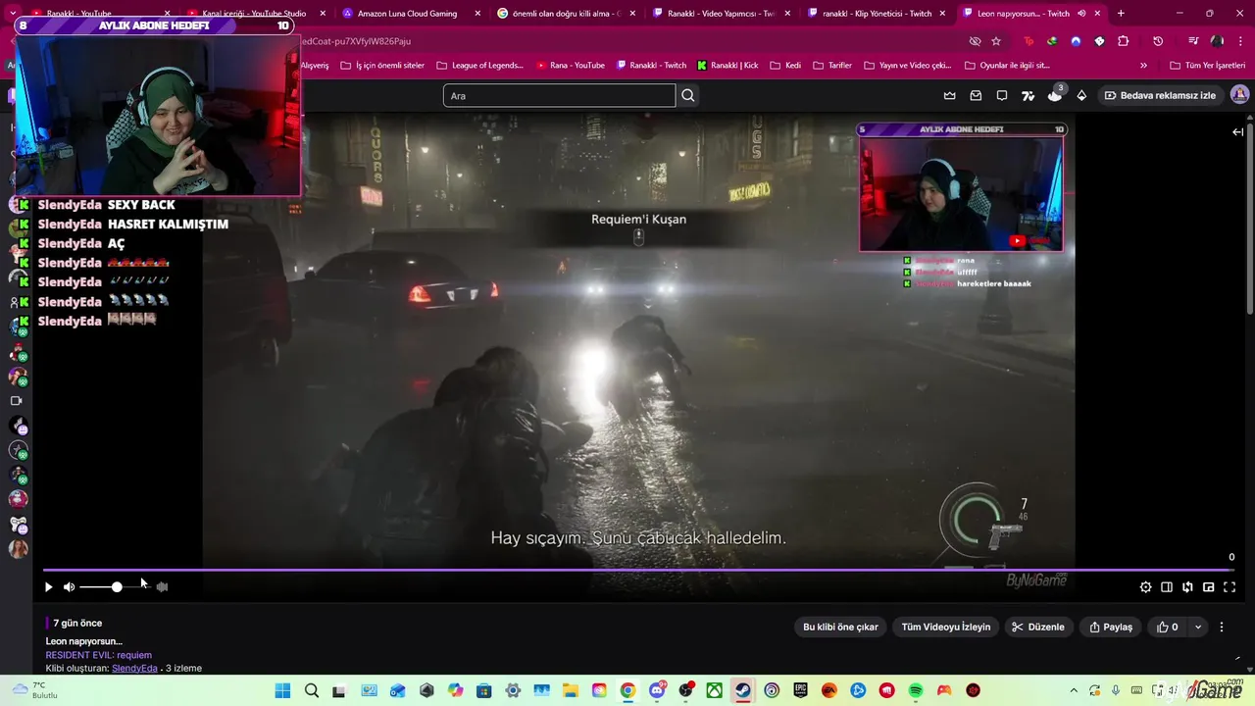
Task: Mute audio on Leon napıyorsun tab
Action: coord(1081,14)
